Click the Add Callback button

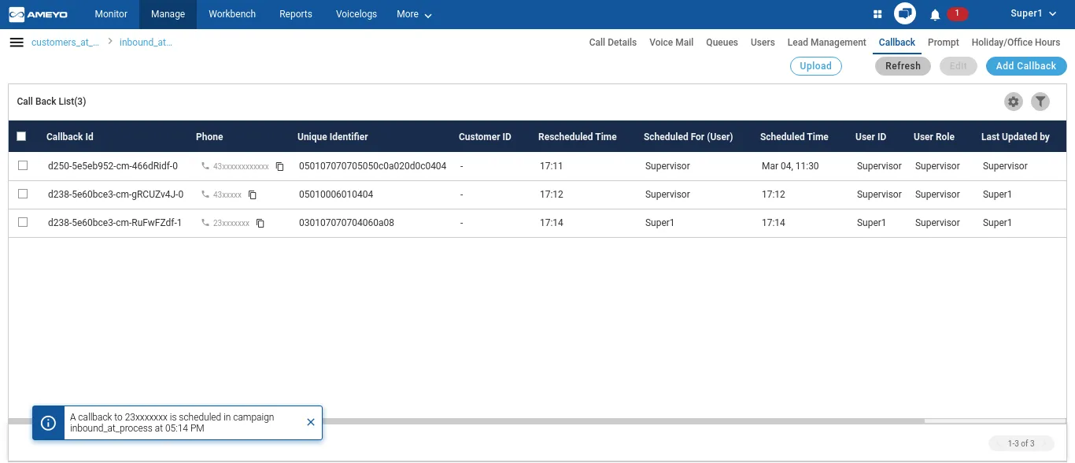coord(1026,66)
